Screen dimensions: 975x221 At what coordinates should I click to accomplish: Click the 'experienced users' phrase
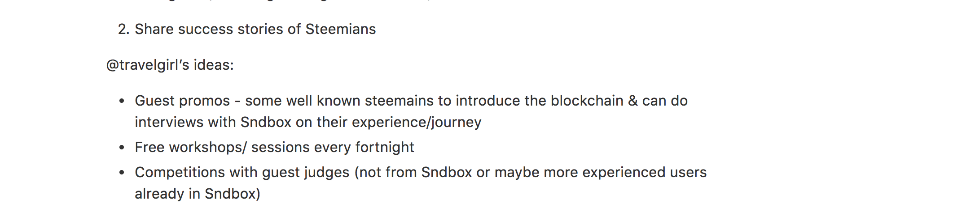(x=645, y=173)
